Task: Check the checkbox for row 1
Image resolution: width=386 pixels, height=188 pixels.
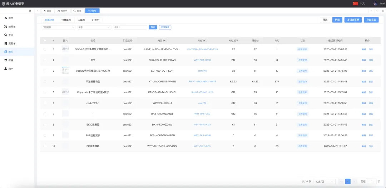Action: (x=45, y=49)
